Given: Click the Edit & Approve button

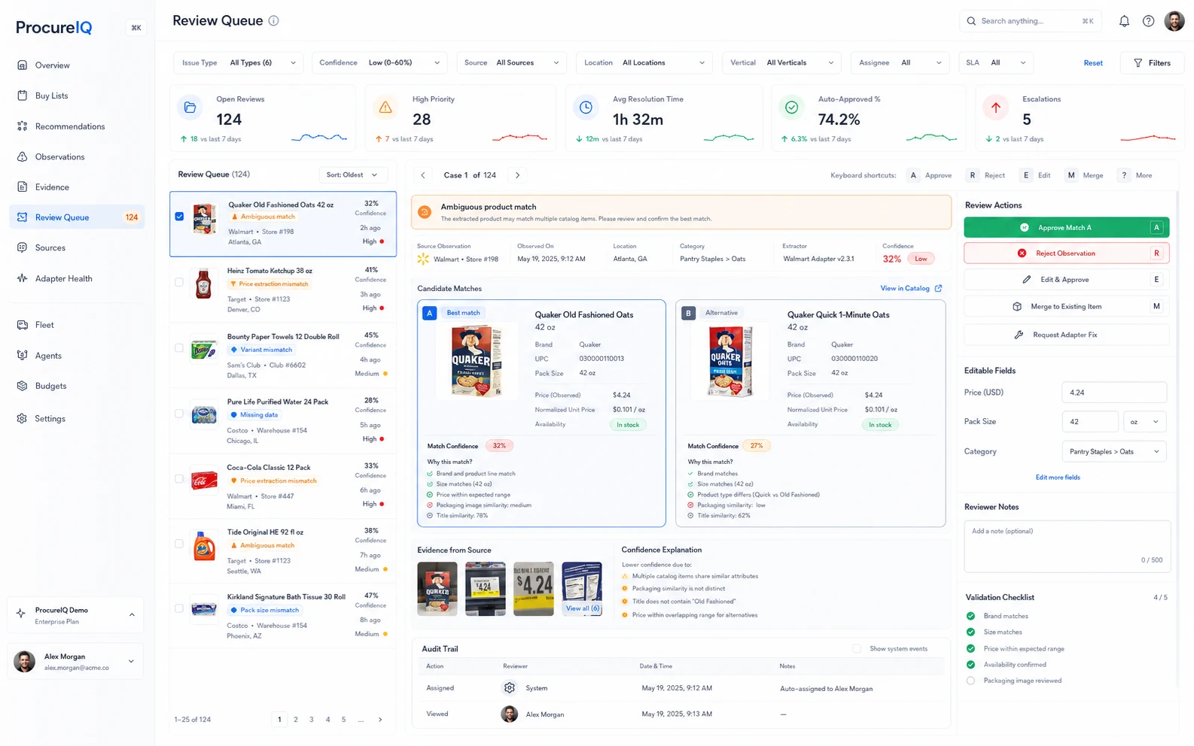Looking at the screenshot, I should [1066, 280].
